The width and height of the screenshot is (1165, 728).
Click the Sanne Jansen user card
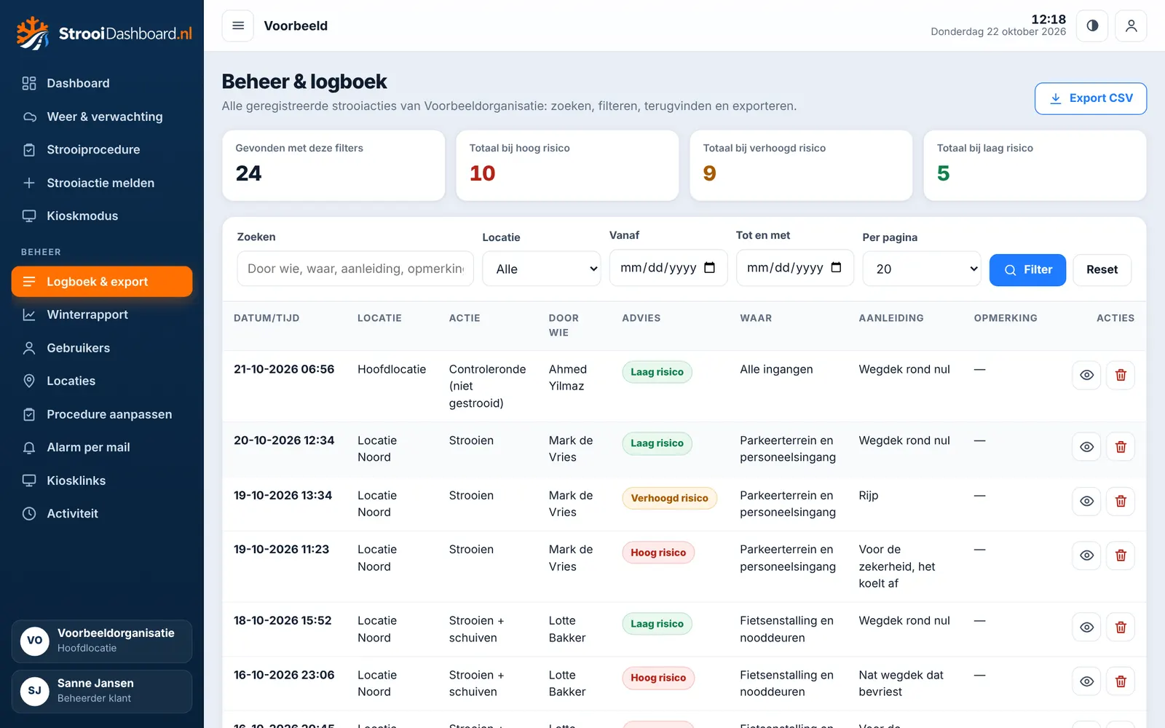point(102,691)
